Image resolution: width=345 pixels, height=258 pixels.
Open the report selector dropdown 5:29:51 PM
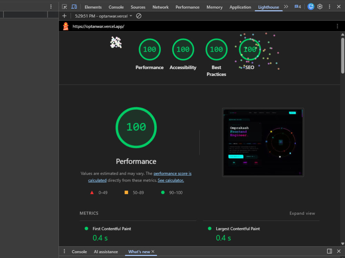click(103, 16)
